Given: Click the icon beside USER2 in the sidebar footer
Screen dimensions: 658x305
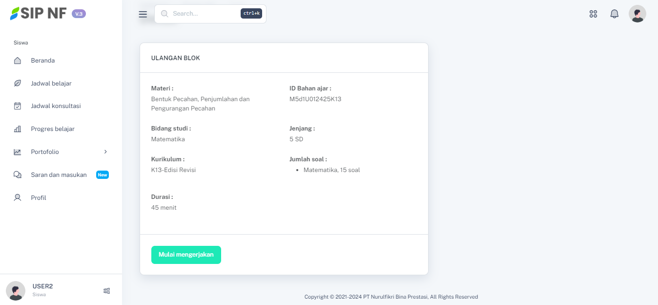Looking at the screenshot, I should [x=106, y=291].
